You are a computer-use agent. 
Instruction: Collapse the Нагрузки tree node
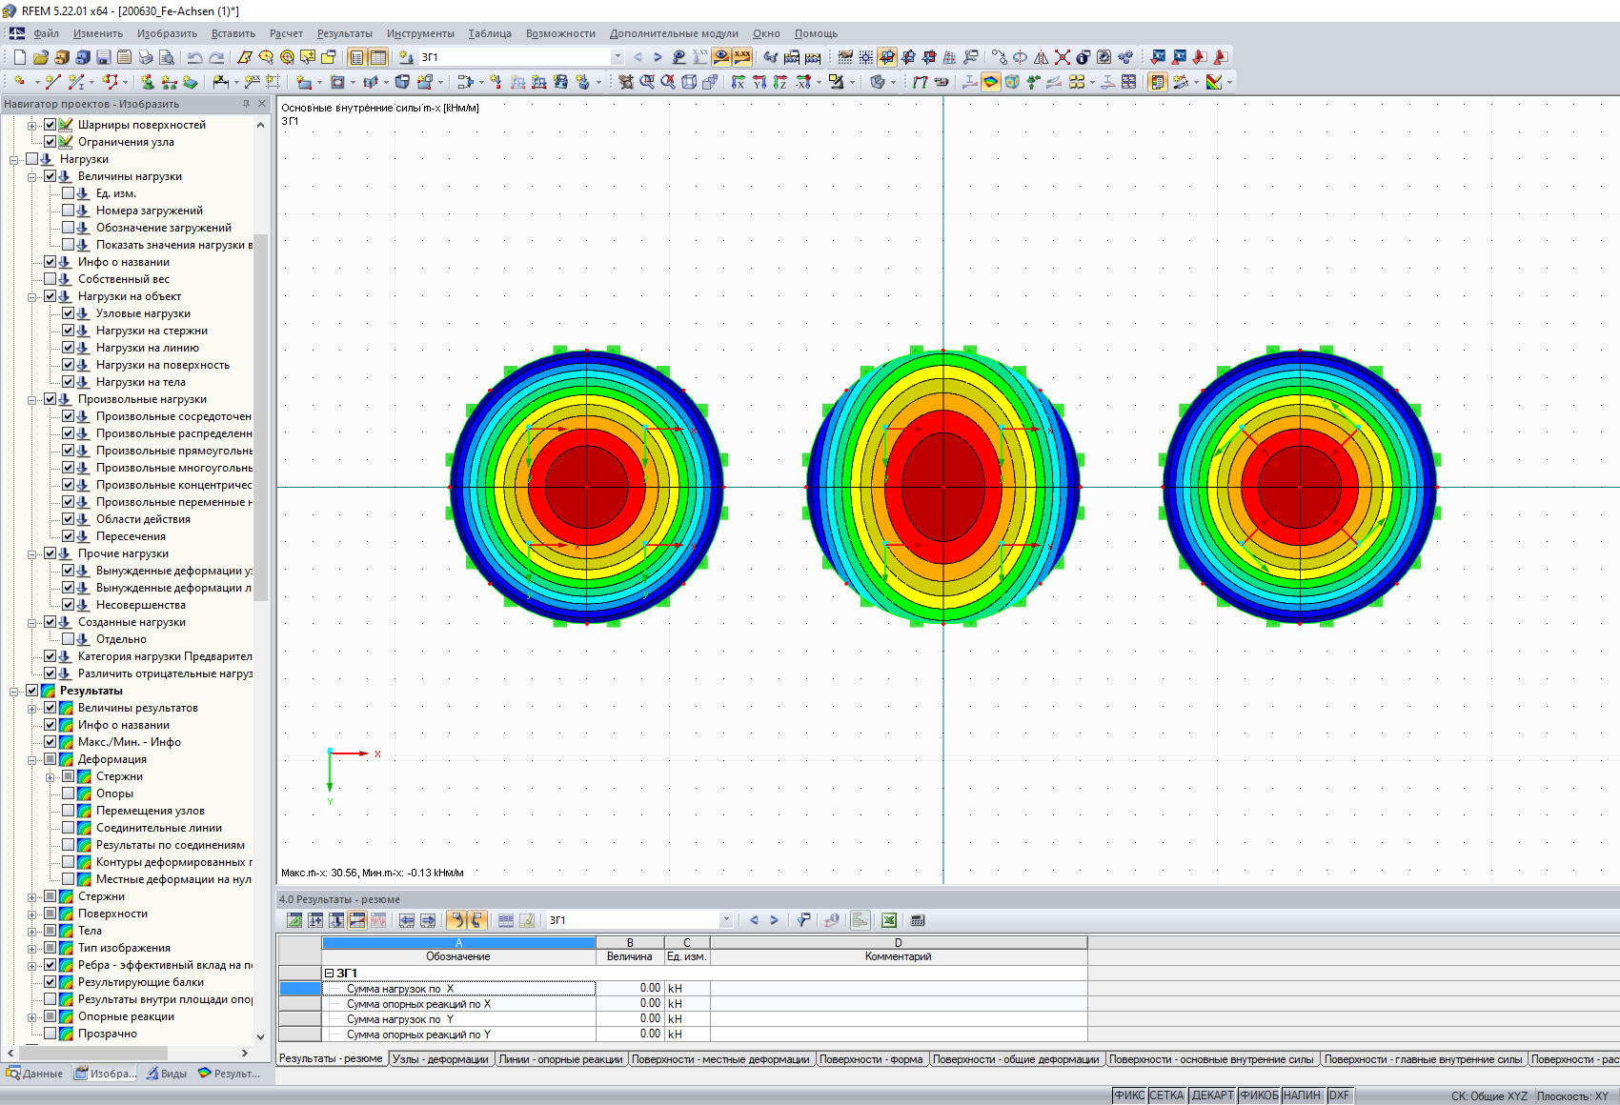pos(14,159)
